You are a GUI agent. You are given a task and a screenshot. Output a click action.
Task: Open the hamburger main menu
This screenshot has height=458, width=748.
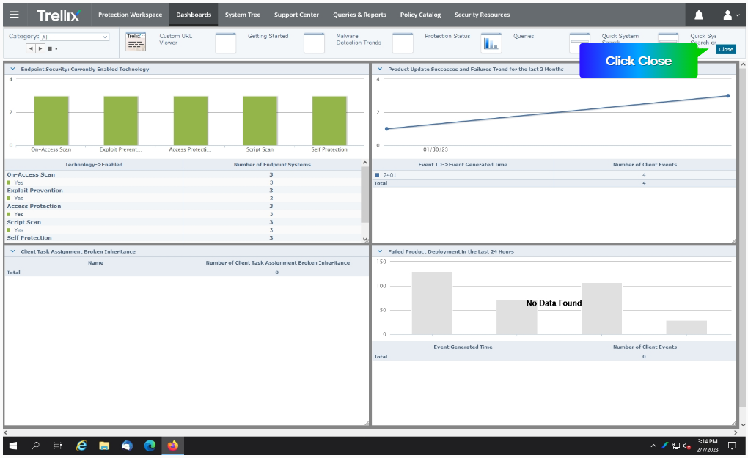15,15
